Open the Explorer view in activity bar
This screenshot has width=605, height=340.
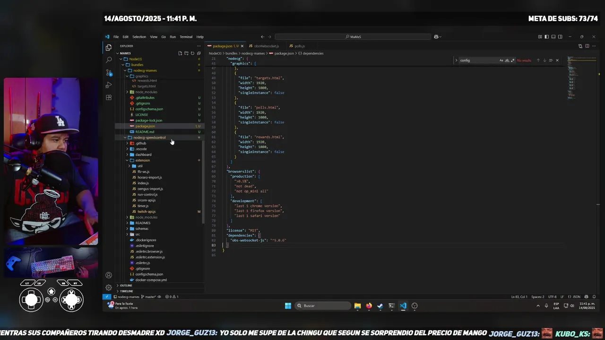(x=109, y=48)
